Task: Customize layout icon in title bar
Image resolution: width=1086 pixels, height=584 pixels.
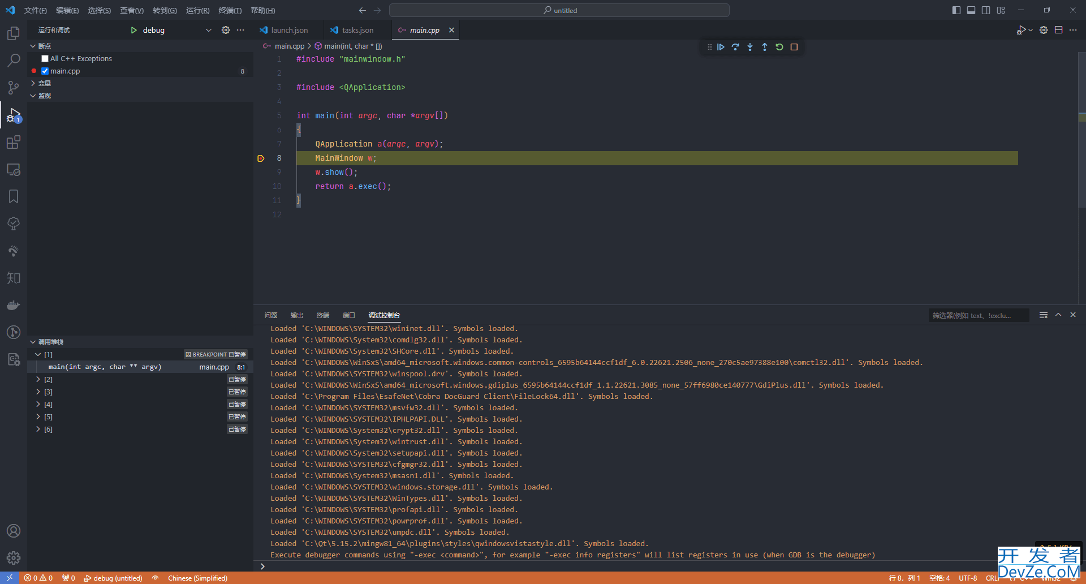Action: (1001, 10)
